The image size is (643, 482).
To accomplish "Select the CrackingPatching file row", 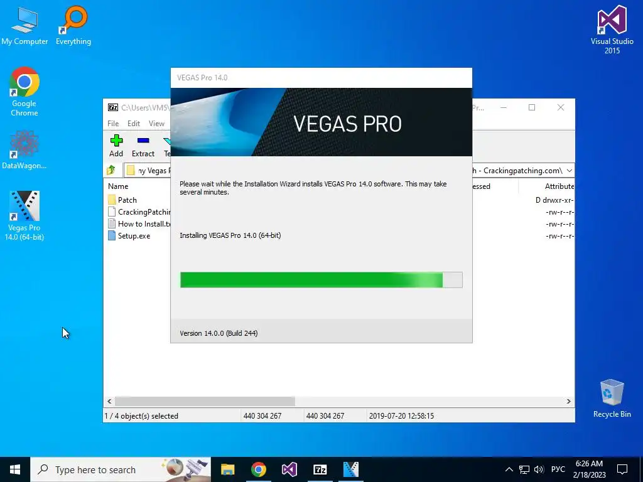I will tap(138, 212).
